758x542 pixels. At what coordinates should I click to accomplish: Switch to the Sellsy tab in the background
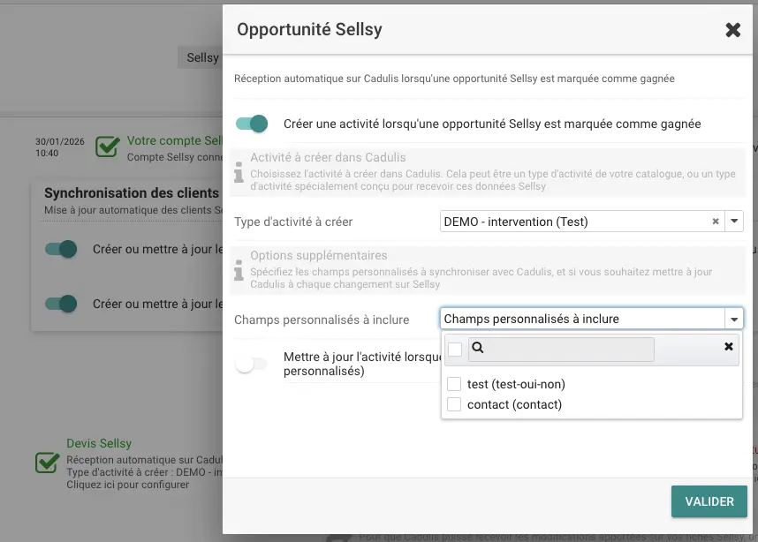(x=201, y=57)
